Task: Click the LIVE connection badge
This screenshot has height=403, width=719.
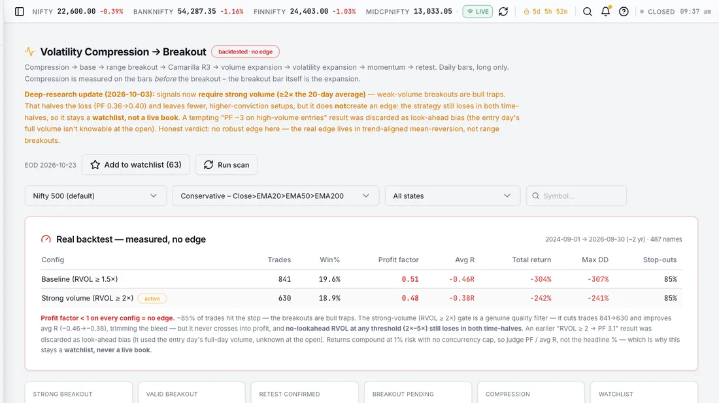Action: click(477, 12)
